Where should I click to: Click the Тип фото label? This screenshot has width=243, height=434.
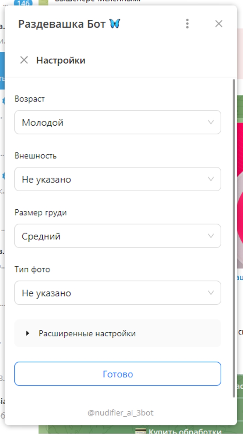(x=32, y=269)
